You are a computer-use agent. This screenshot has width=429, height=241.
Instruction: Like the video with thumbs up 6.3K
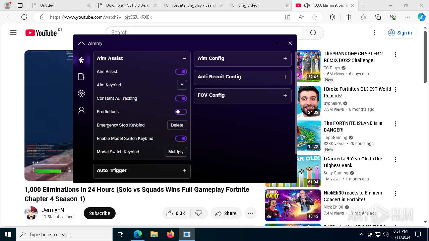176,213
